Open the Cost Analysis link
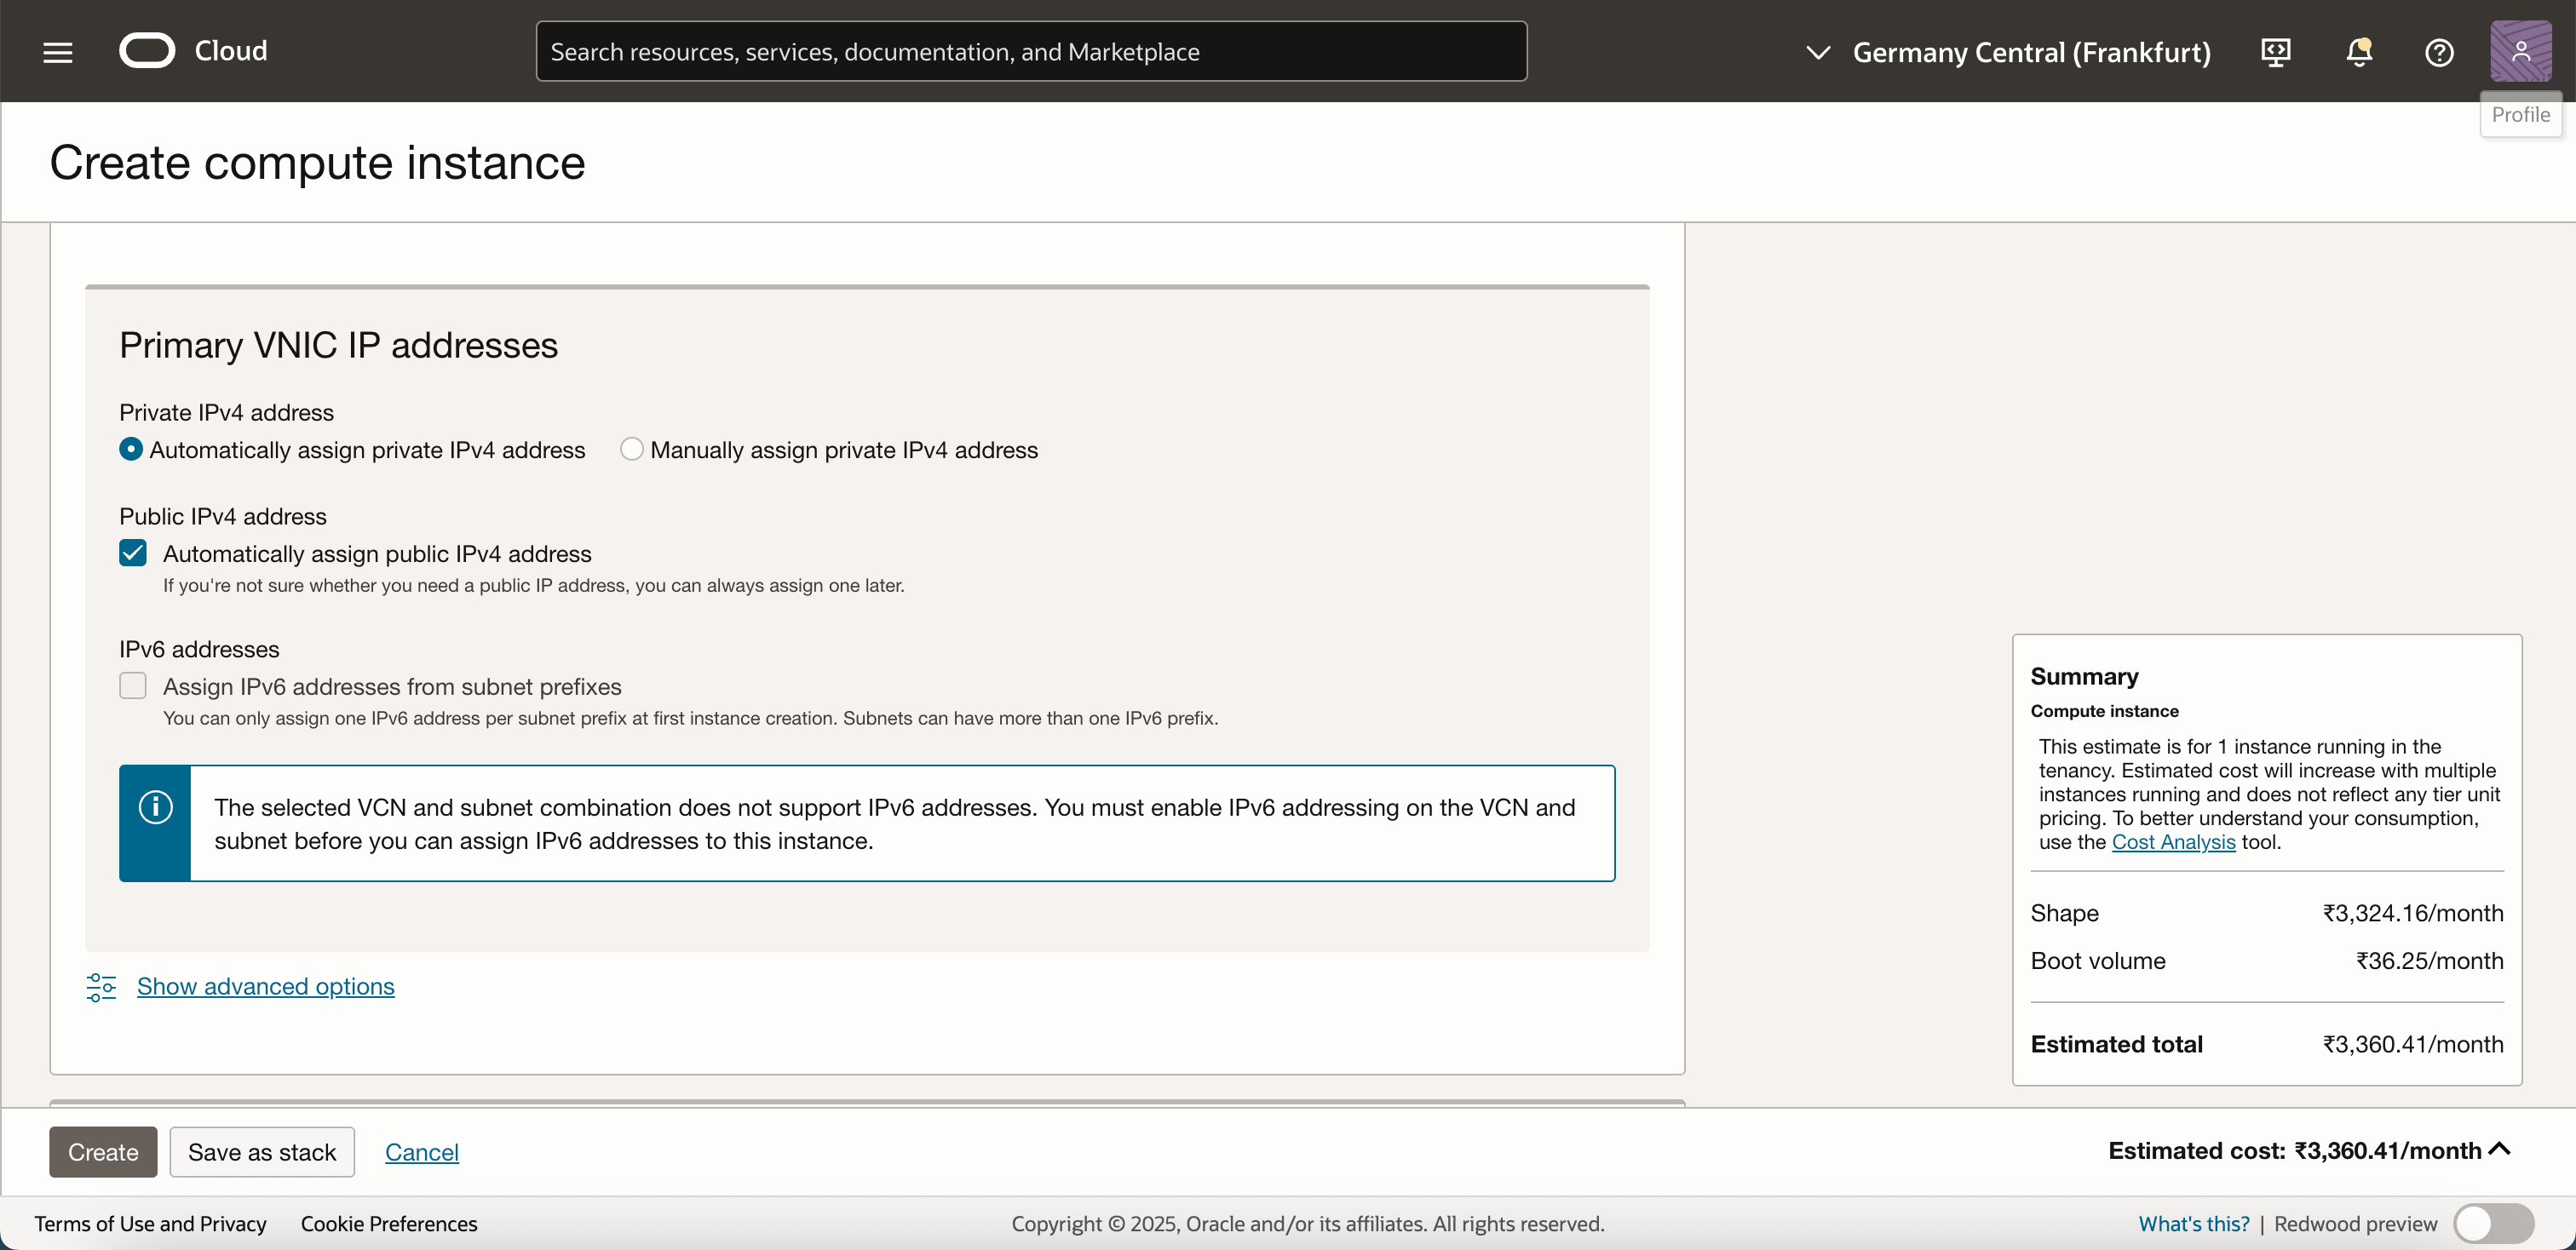The height and width of the screenshot is (1250, 2576). [2173, 841]
